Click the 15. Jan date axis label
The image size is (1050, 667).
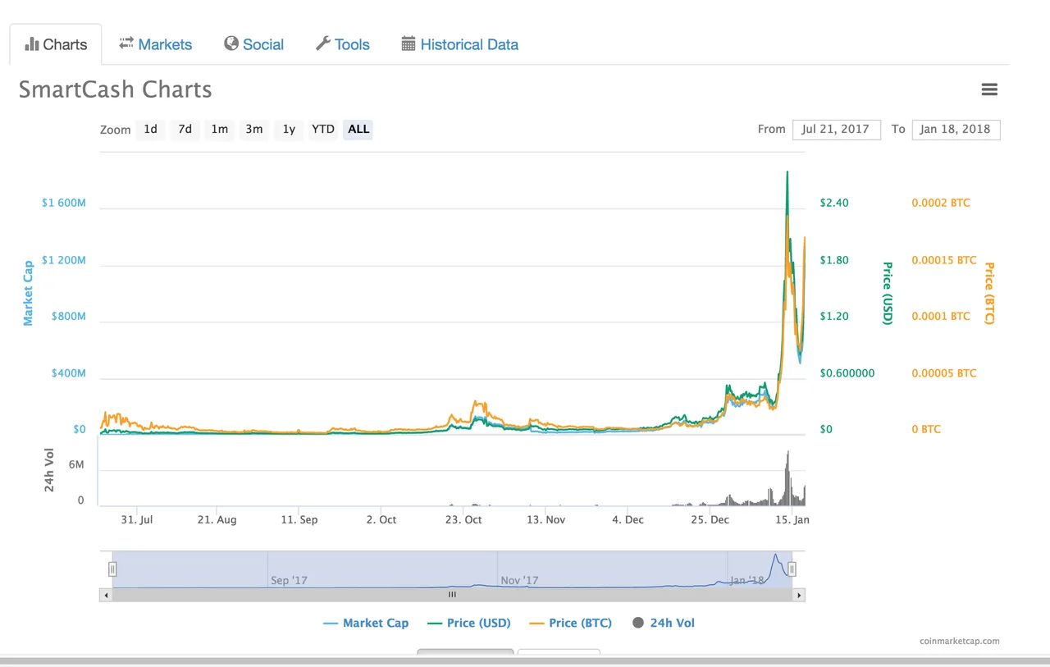[792, 519]
